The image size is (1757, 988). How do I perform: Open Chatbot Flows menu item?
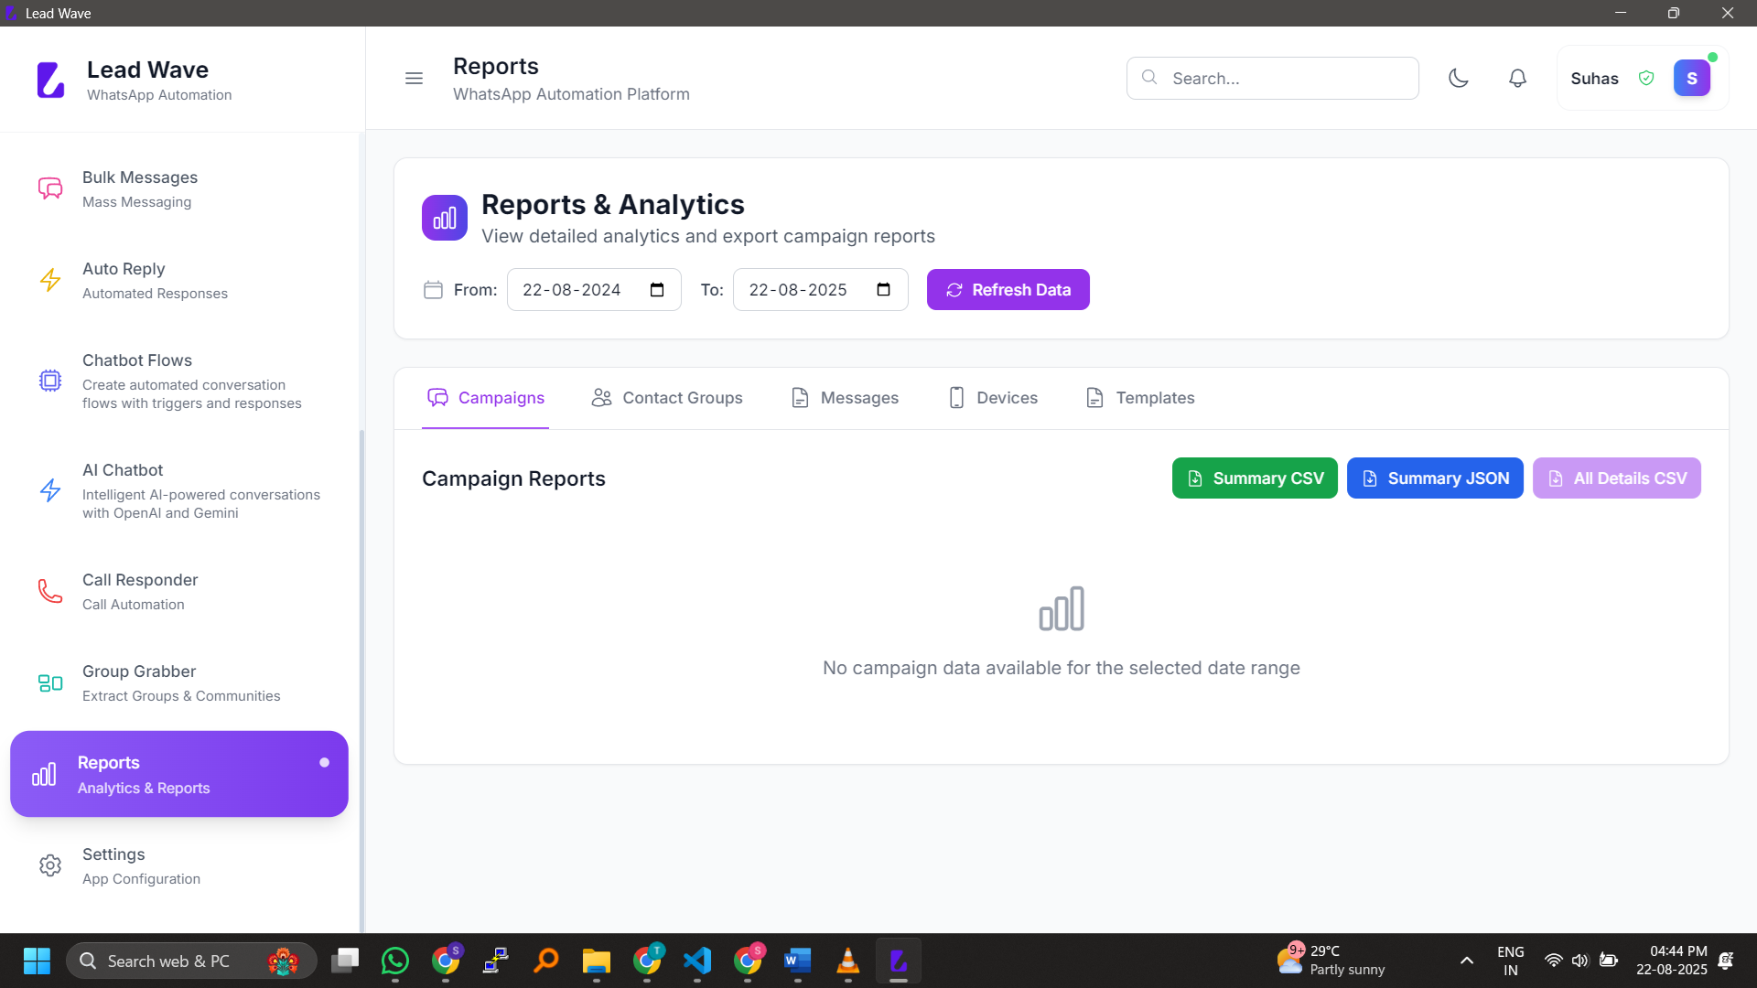pyautogui.click(x=179, y=381)
